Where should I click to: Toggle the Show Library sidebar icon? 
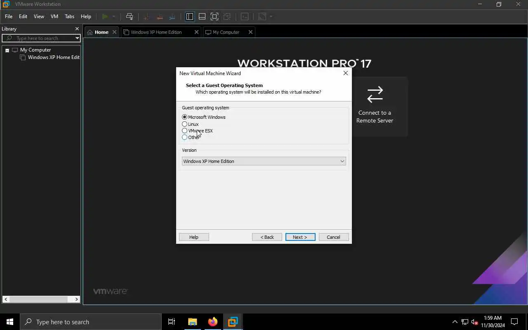click(190, 16)
